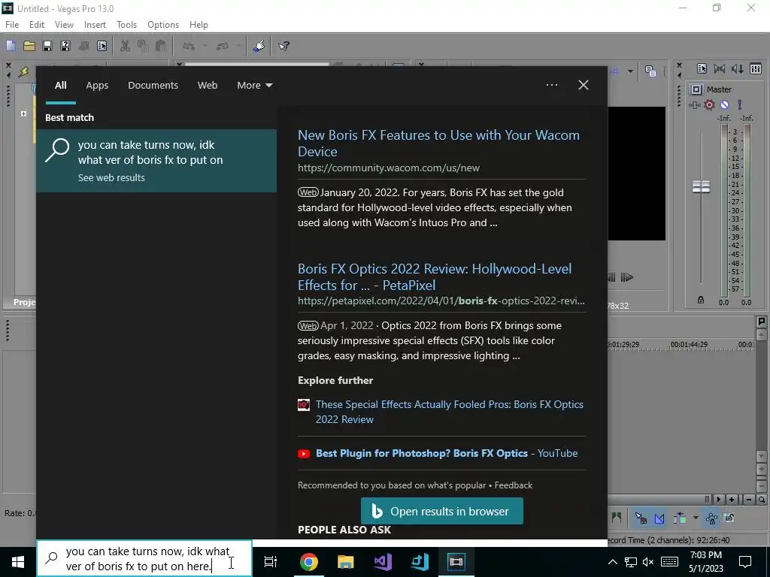770x577 pixels.
Task: Open the Tools menu
Action: coord(126,25)
